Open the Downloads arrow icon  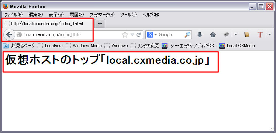pos(199,35)
